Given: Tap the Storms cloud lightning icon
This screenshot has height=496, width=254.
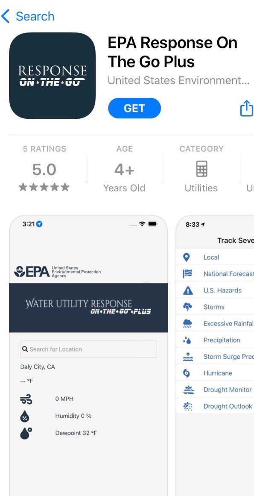Looking at the screenshot, I should click(187, 307).
